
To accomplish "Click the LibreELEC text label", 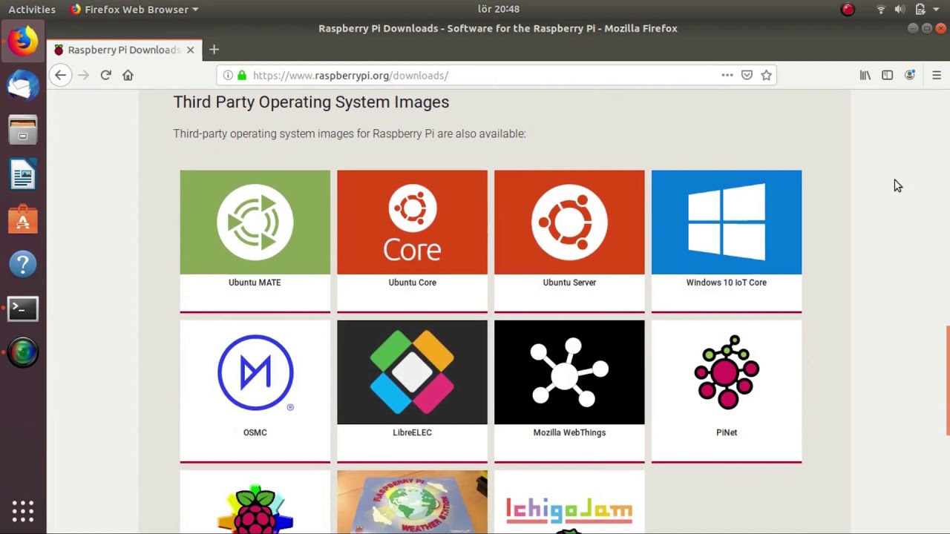I will point(412,432).
